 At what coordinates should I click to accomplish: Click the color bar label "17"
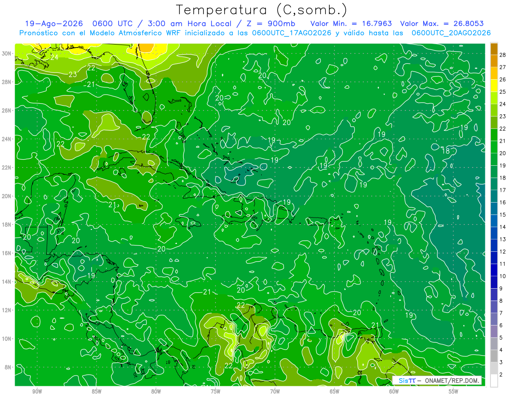click(x=503, y=190)
